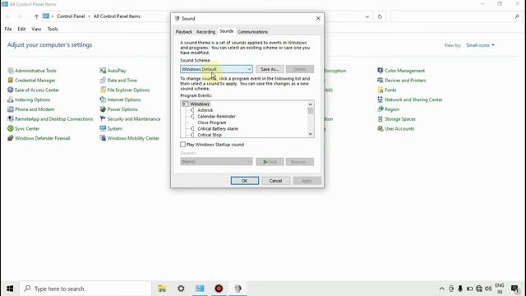Switch to the Communications tab
The width and height of the screenshot is (526, 296).
252,31
